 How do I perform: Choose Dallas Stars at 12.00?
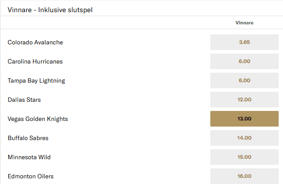coord(244,100)
